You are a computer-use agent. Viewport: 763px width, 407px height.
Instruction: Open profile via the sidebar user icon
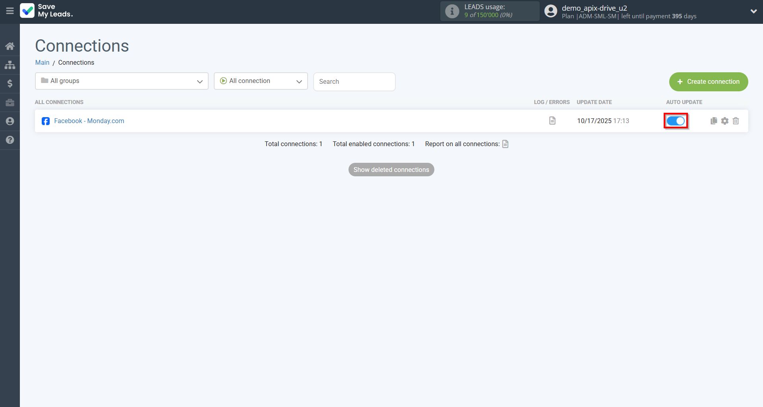pyautogui.click(x=10, y=121)
